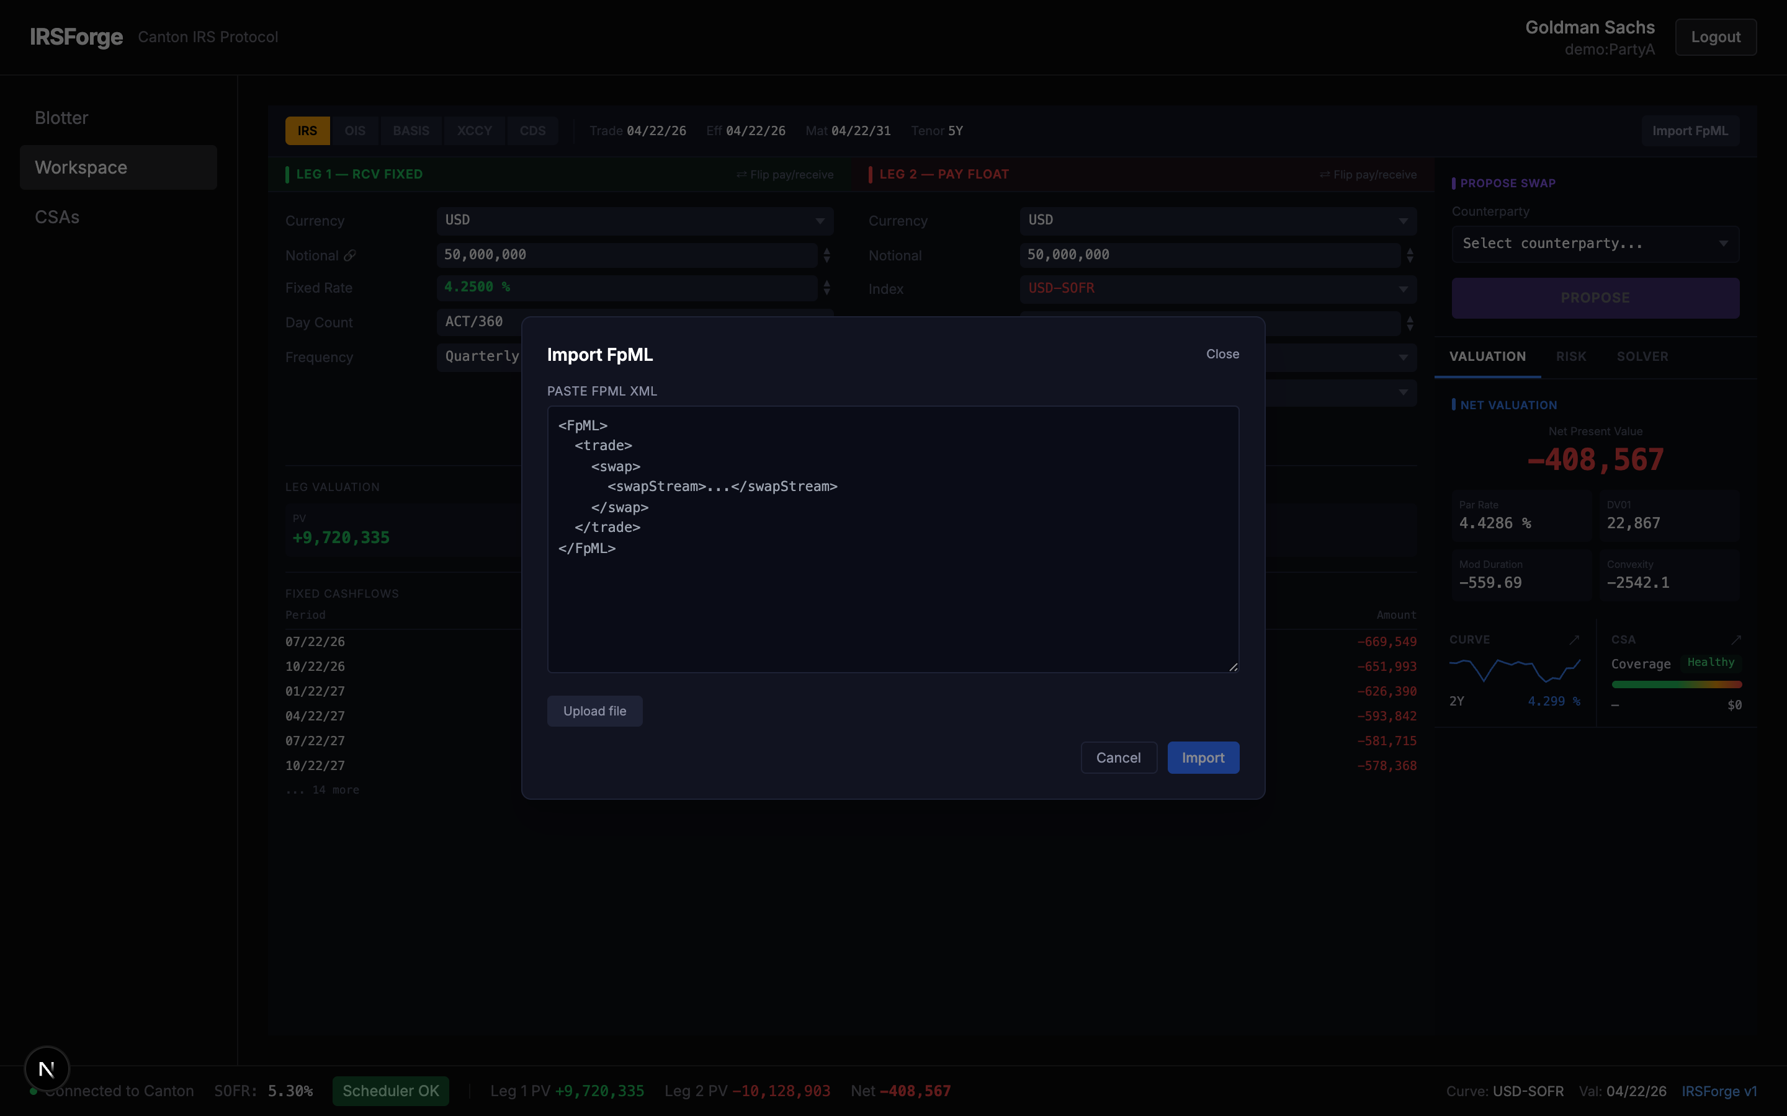Switch to the RISK tab
The image size is (1787, 1116).
coord(1571,356)
